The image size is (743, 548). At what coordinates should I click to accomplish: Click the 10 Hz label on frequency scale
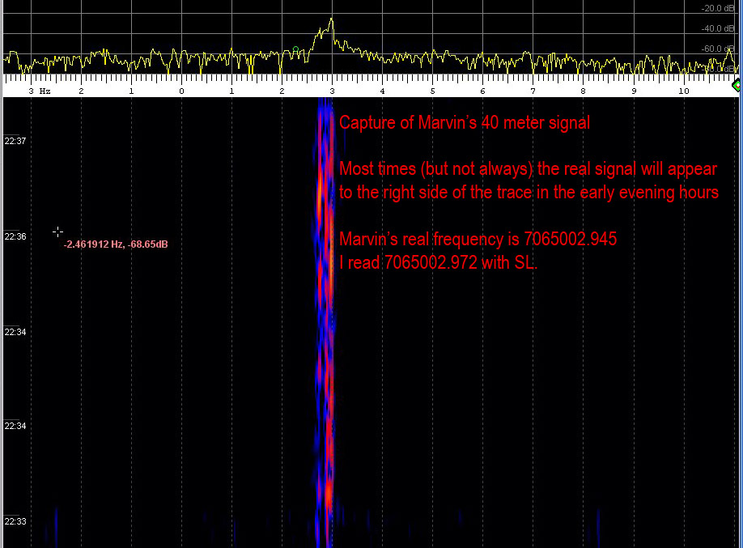point(683,91)
